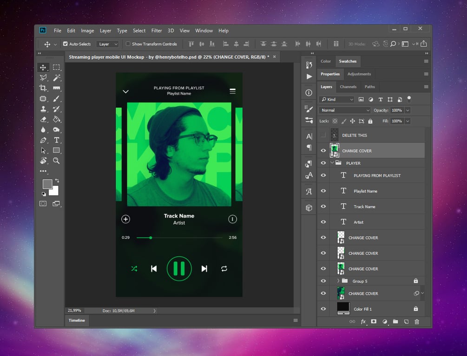Click the Opacity value field
The width and height of the screenshot is (467, 356).
(x=397, y=110)
